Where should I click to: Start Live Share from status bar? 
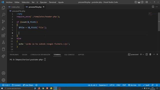click(x=28, y=85)
